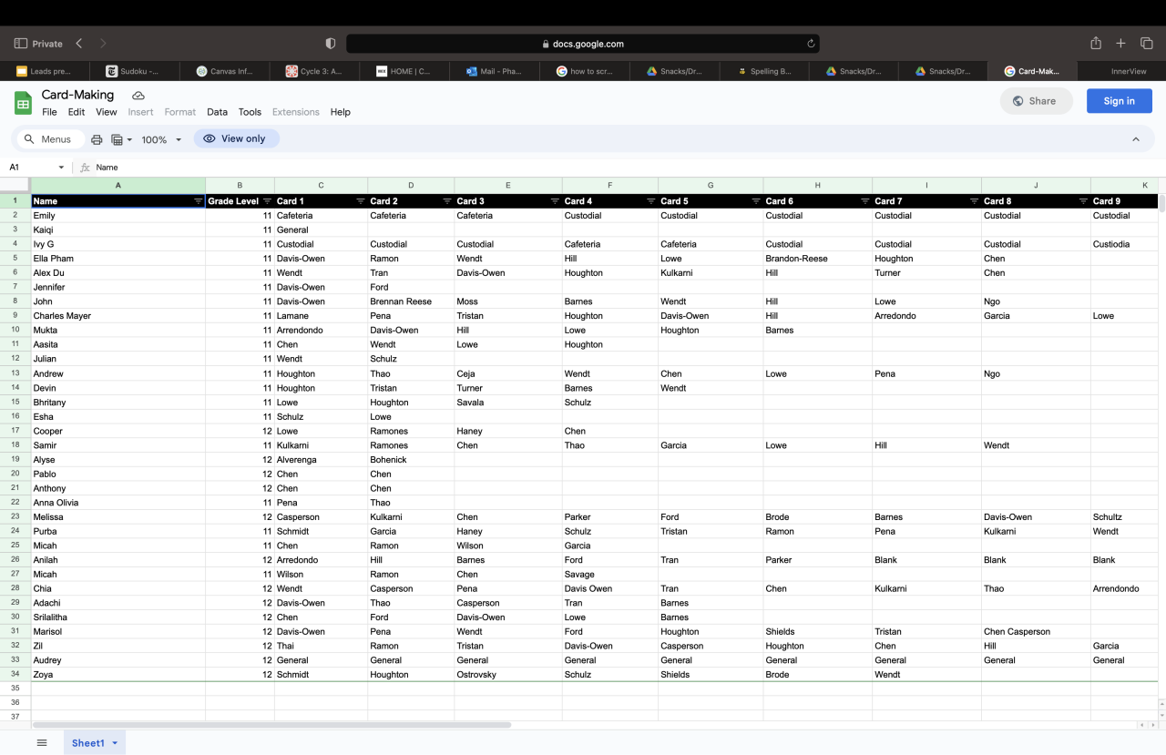The image size is (1166, 755).
Task: Select cell containing Ostrovsky
Action: tap(508, 675)
